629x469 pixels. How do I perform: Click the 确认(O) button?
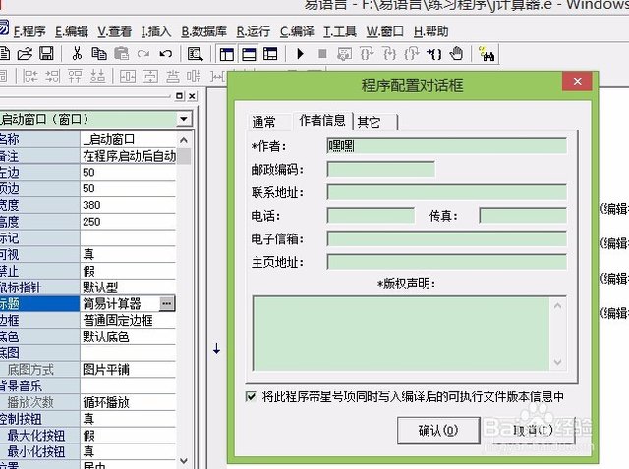point(437,430)
